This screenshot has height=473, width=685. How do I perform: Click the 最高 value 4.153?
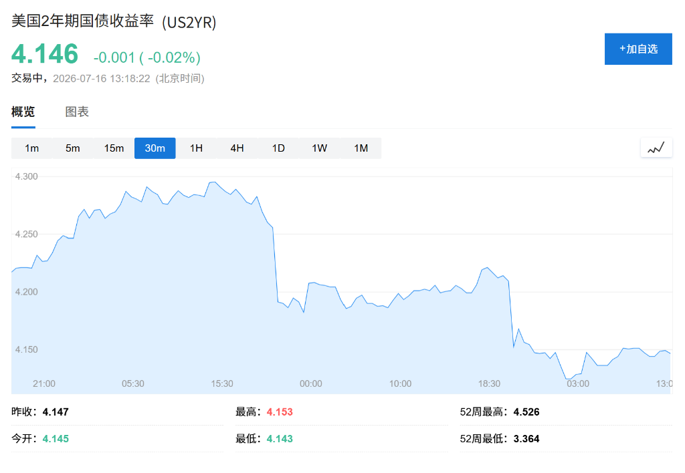(x=280, y=412)
